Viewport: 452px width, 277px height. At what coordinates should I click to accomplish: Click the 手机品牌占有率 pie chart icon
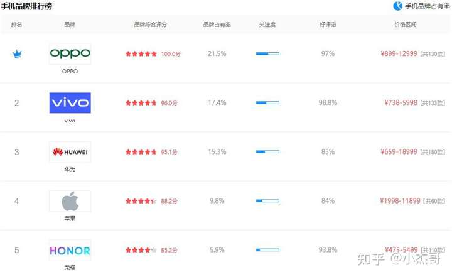(x=398, y=6)
